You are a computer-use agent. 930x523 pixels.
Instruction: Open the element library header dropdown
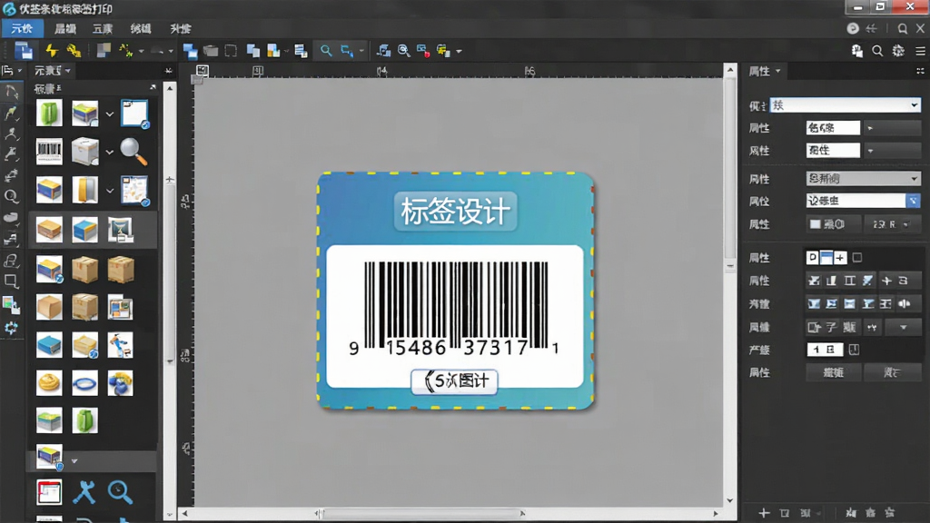pos(52,71)
